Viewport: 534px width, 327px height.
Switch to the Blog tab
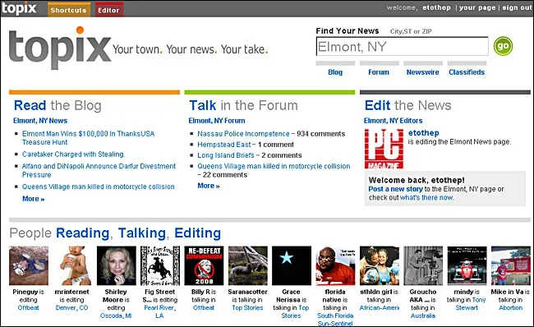335,71
